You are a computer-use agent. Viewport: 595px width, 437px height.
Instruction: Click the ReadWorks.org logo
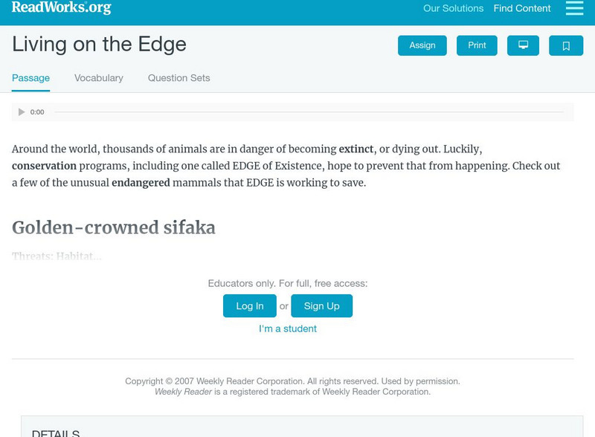click(x=59, y=9)
